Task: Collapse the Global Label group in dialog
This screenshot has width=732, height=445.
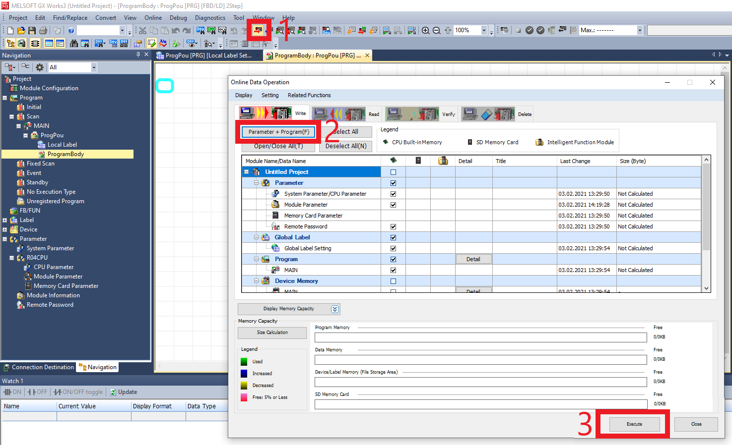Action: (x=257, y=237)
